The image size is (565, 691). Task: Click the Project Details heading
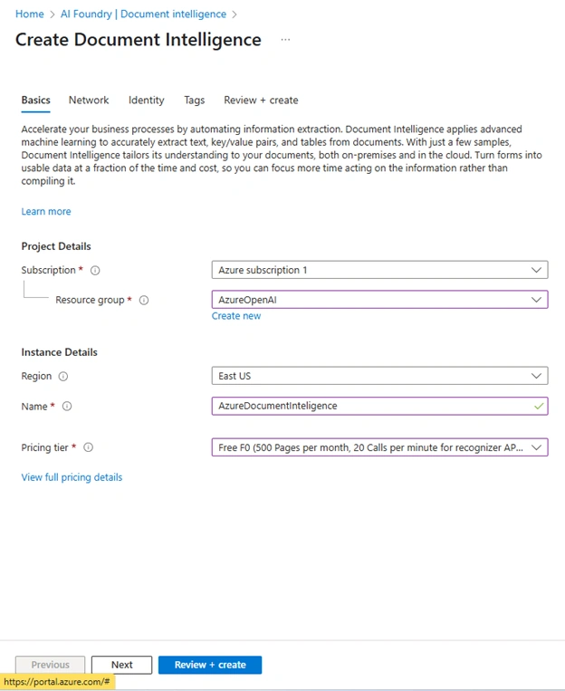(56, 246)
